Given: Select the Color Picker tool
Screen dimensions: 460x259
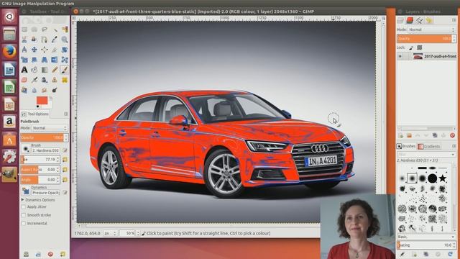Looking at the screenshot, I should click(55, 40).
